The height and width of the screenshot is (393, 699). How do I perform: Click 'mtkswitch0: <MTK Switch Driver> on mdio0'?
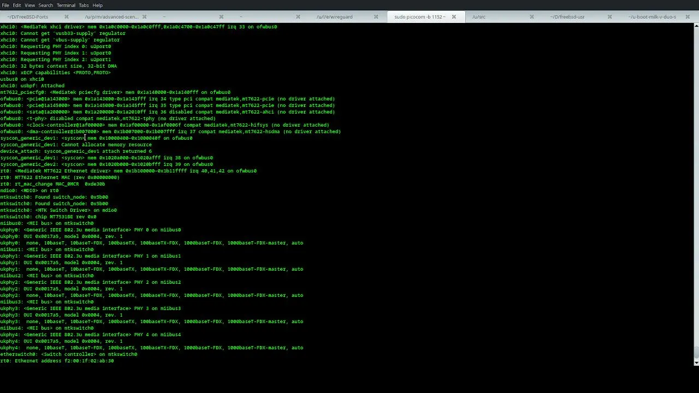pyautogui.click(x=58, y=210)
